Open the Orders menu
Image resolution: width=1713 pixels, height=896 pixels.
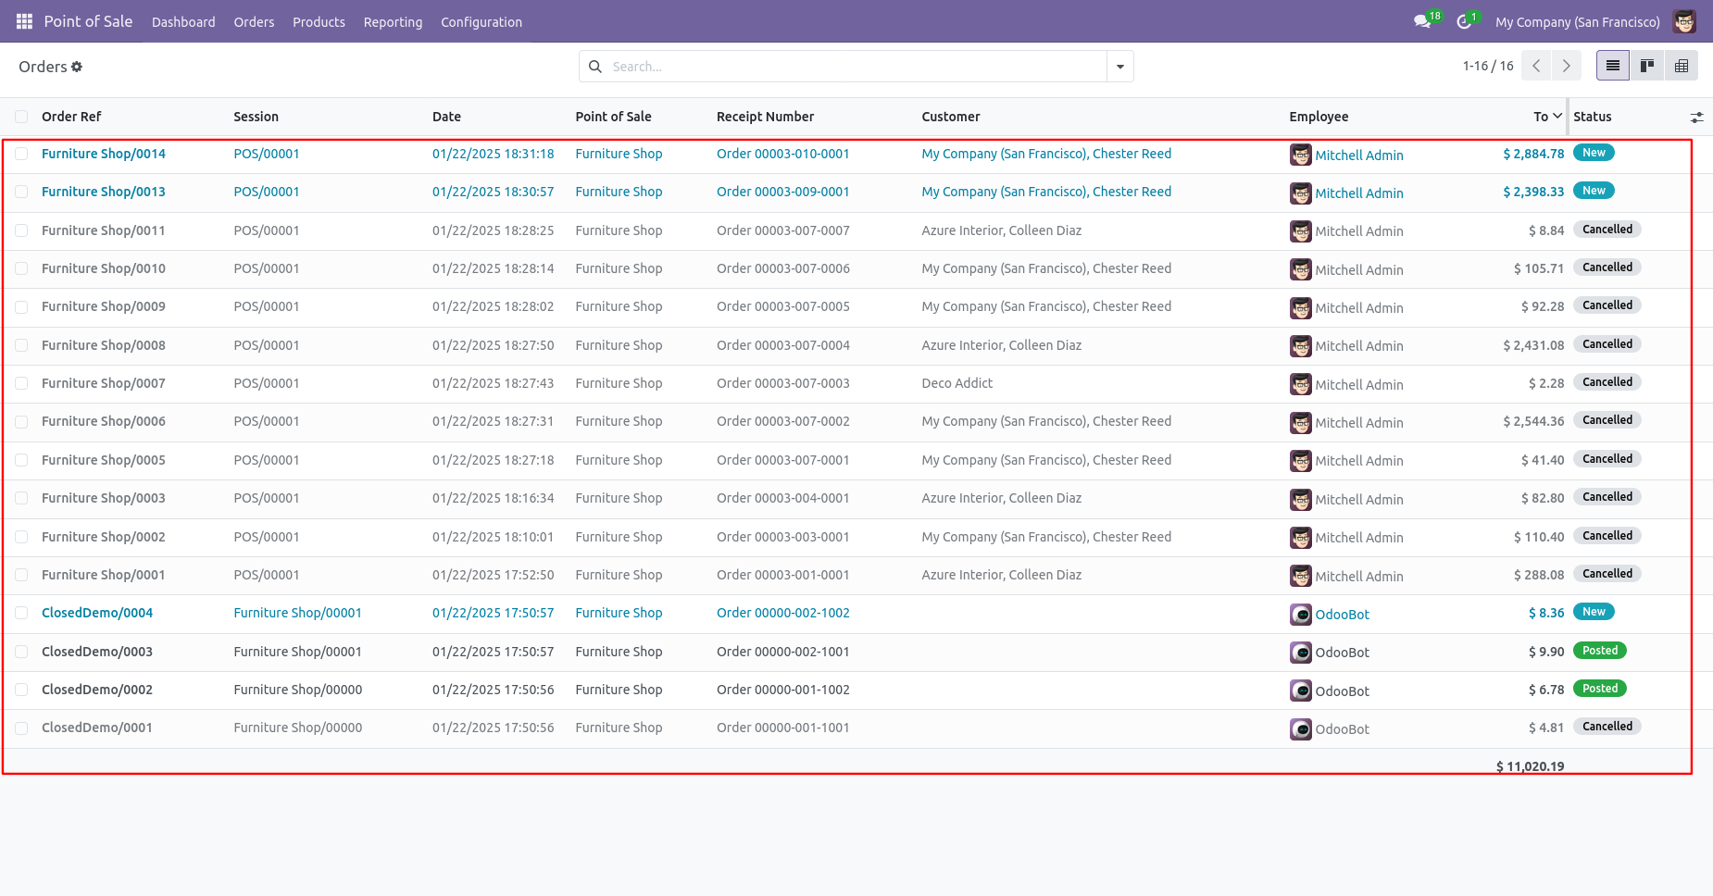click(x=254, y=22)
